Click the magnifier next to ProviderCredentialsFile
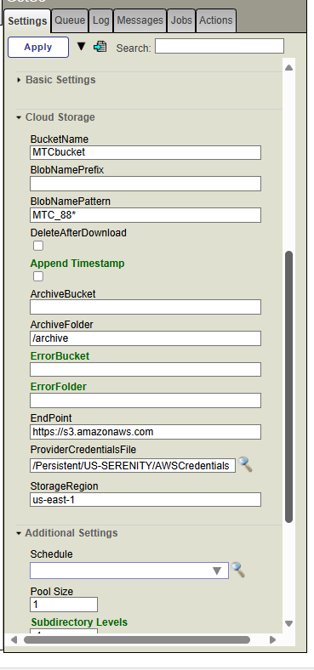Viewport: 314px width, 670px height. pos(245,464)
